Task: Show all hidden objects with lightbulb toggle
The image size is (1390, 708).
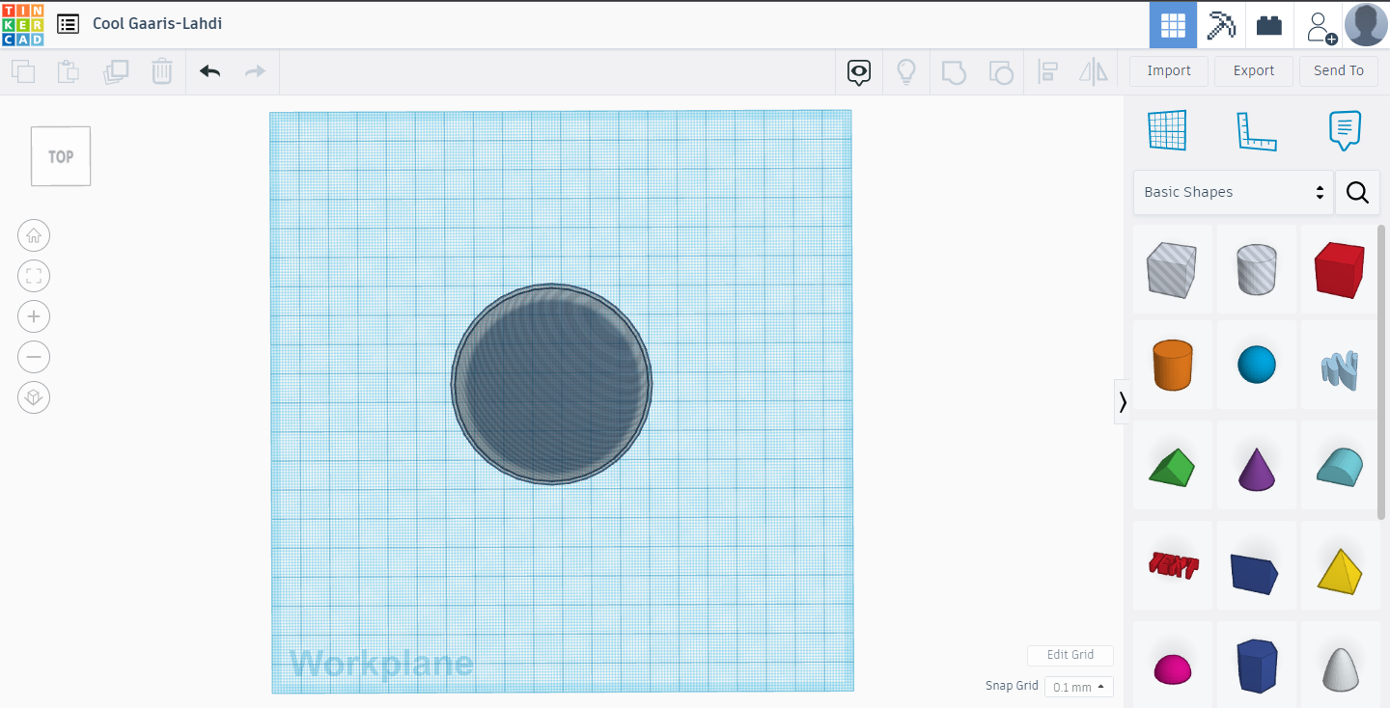Action: [906, 71]
